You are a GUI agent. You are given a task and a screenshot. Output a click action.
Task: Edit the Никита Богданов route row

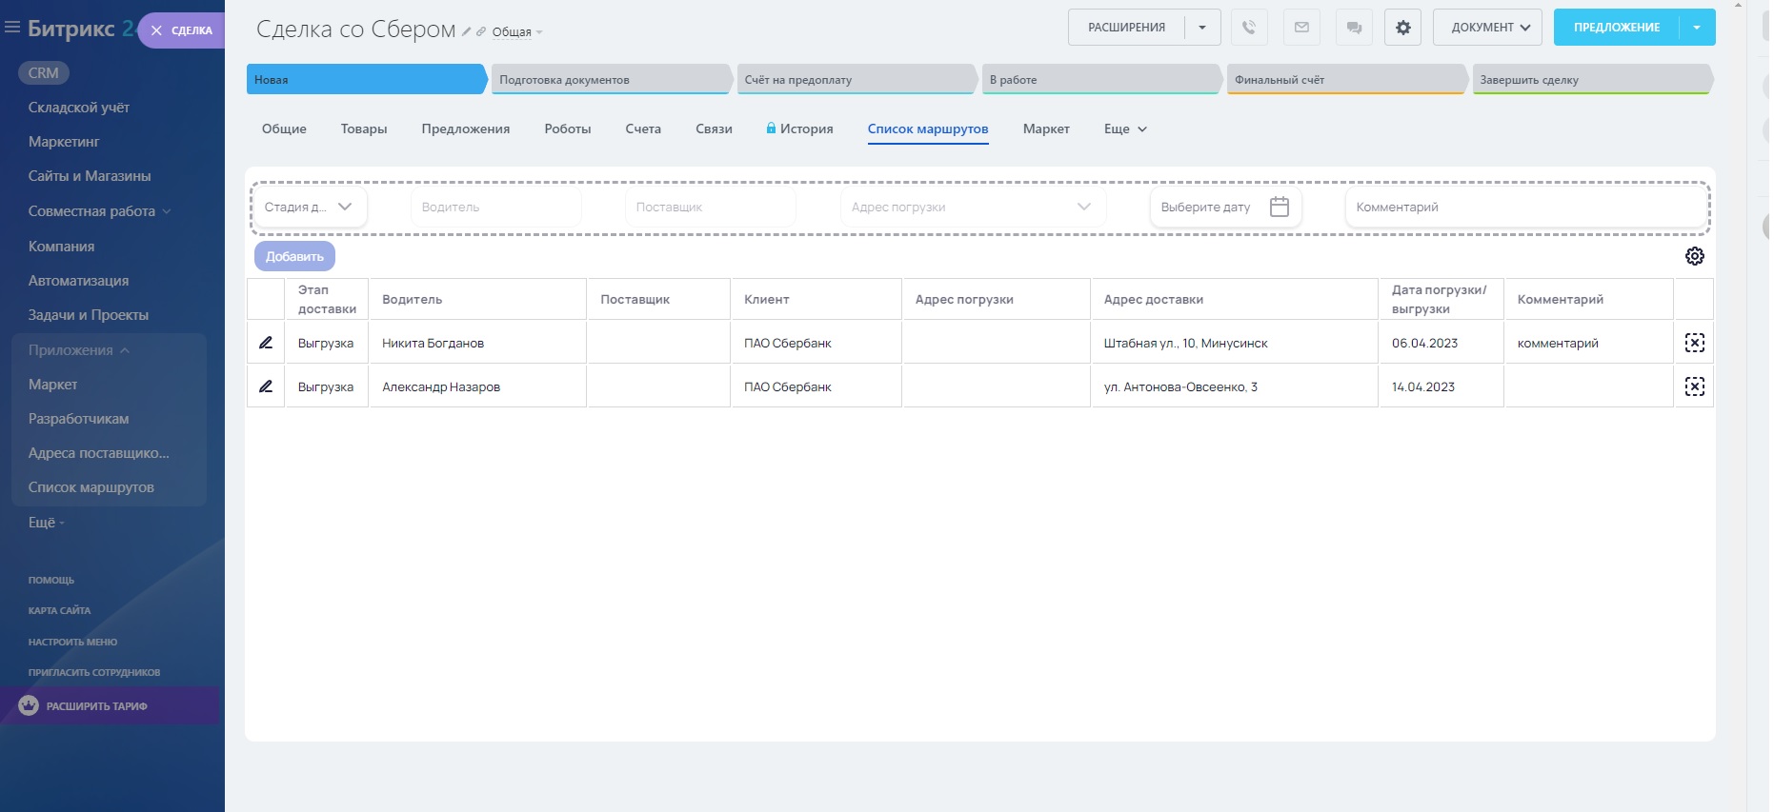(x=266, y=343)
